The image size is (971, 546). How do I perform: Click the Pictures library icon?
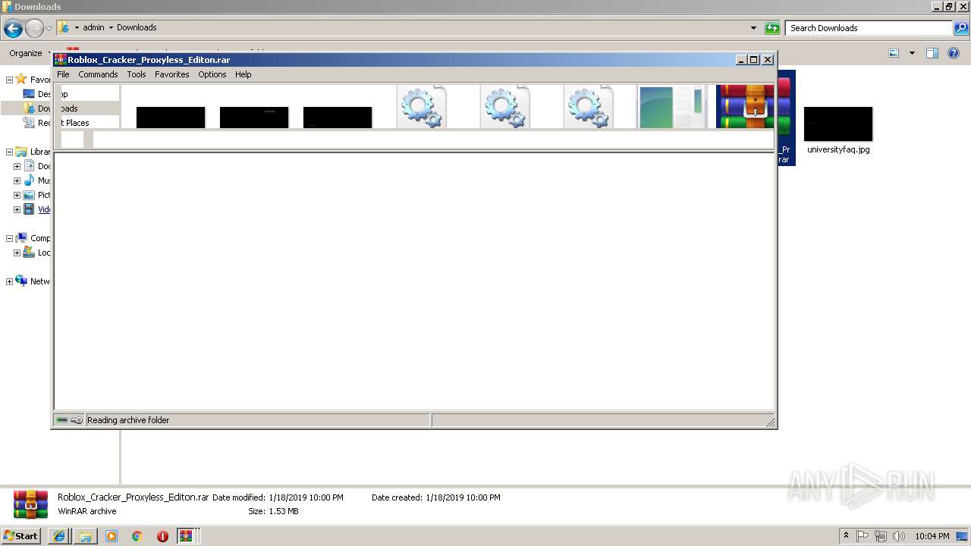[29, 195]
